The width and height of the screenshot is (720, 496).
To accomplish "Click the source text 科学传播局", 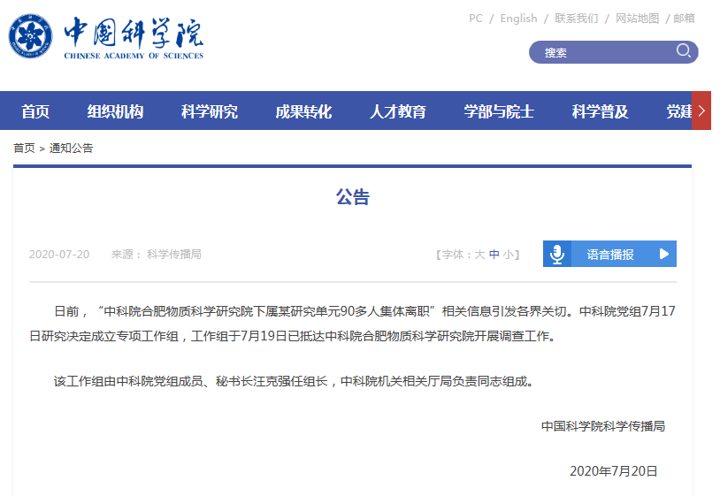I will pos(174,255).
